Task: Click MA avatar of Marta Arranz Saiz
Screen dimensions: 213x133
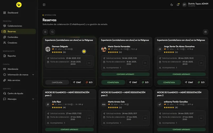Action: pyautogui.click(x=104, y=104)
